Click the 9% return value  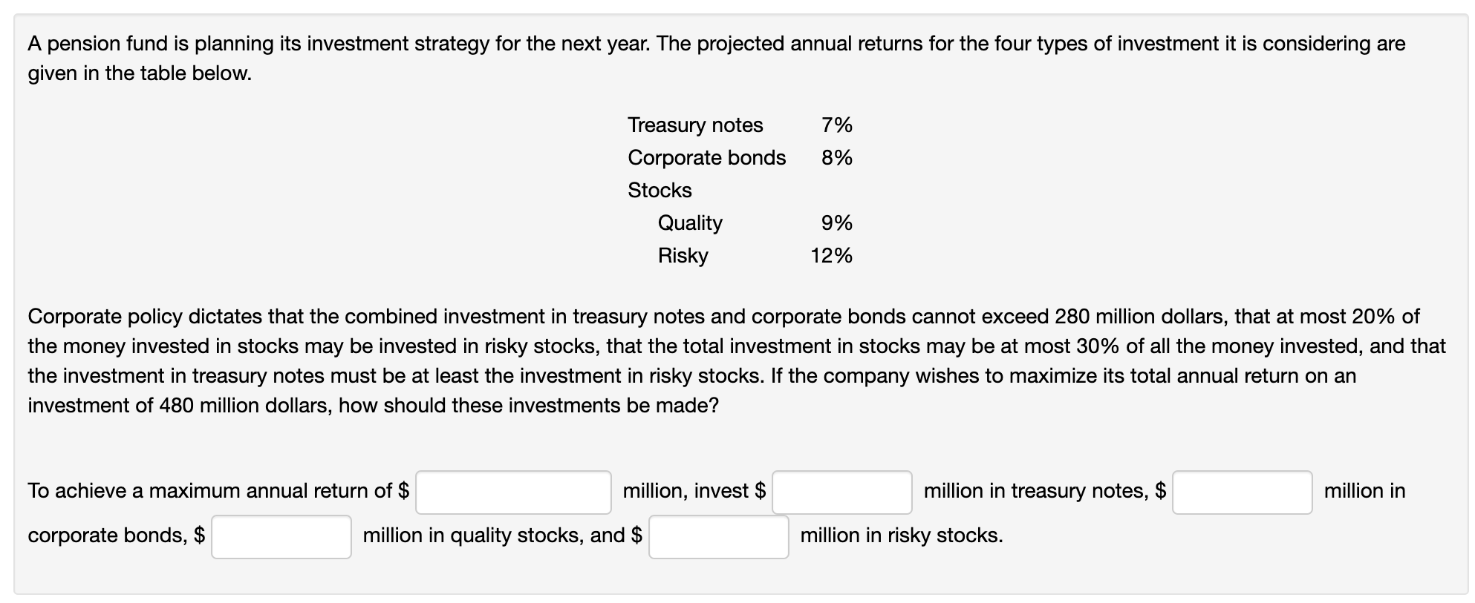click(x=837, y=223)
